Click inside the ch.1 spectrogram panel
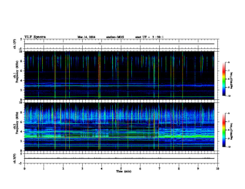Image resolution: width=245 pixels, height=189 pixels. coord(119,75)
